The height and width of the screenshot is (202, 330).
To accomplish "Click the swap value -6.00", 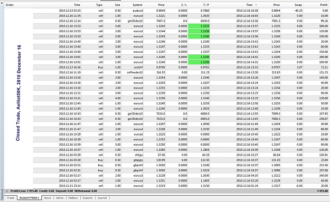I will coord(299,186).
